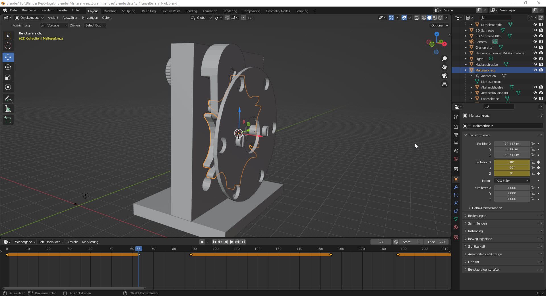Screen dimensions: 546x296
Task: Lock the Position X transform value
Action: [533, 144]
